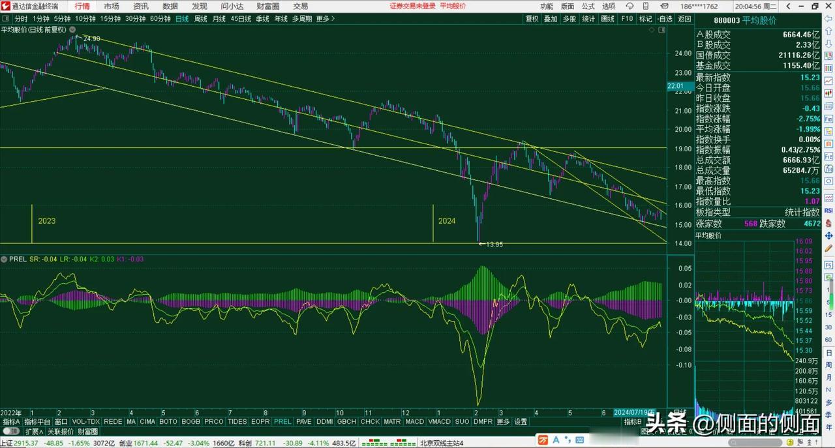Open the 公式 menu
The height and width of the screenshot is (448, 835).
click(588, 6)
